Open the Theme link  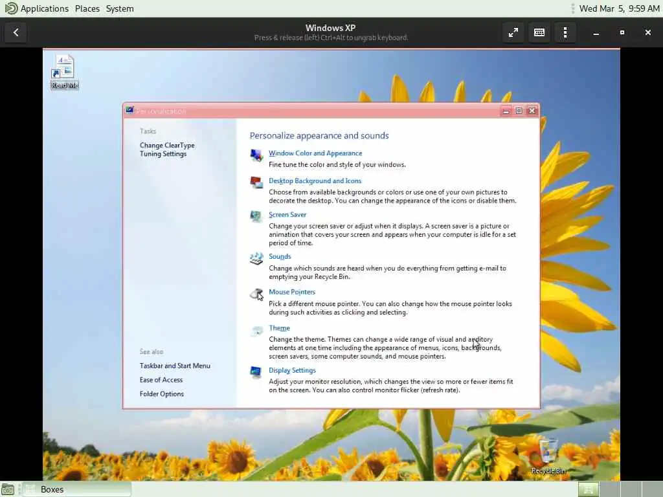tap(280, 328)
